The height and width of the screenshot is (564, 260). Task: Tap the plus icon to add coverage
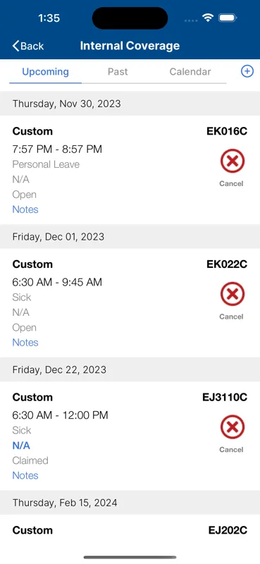247,72
